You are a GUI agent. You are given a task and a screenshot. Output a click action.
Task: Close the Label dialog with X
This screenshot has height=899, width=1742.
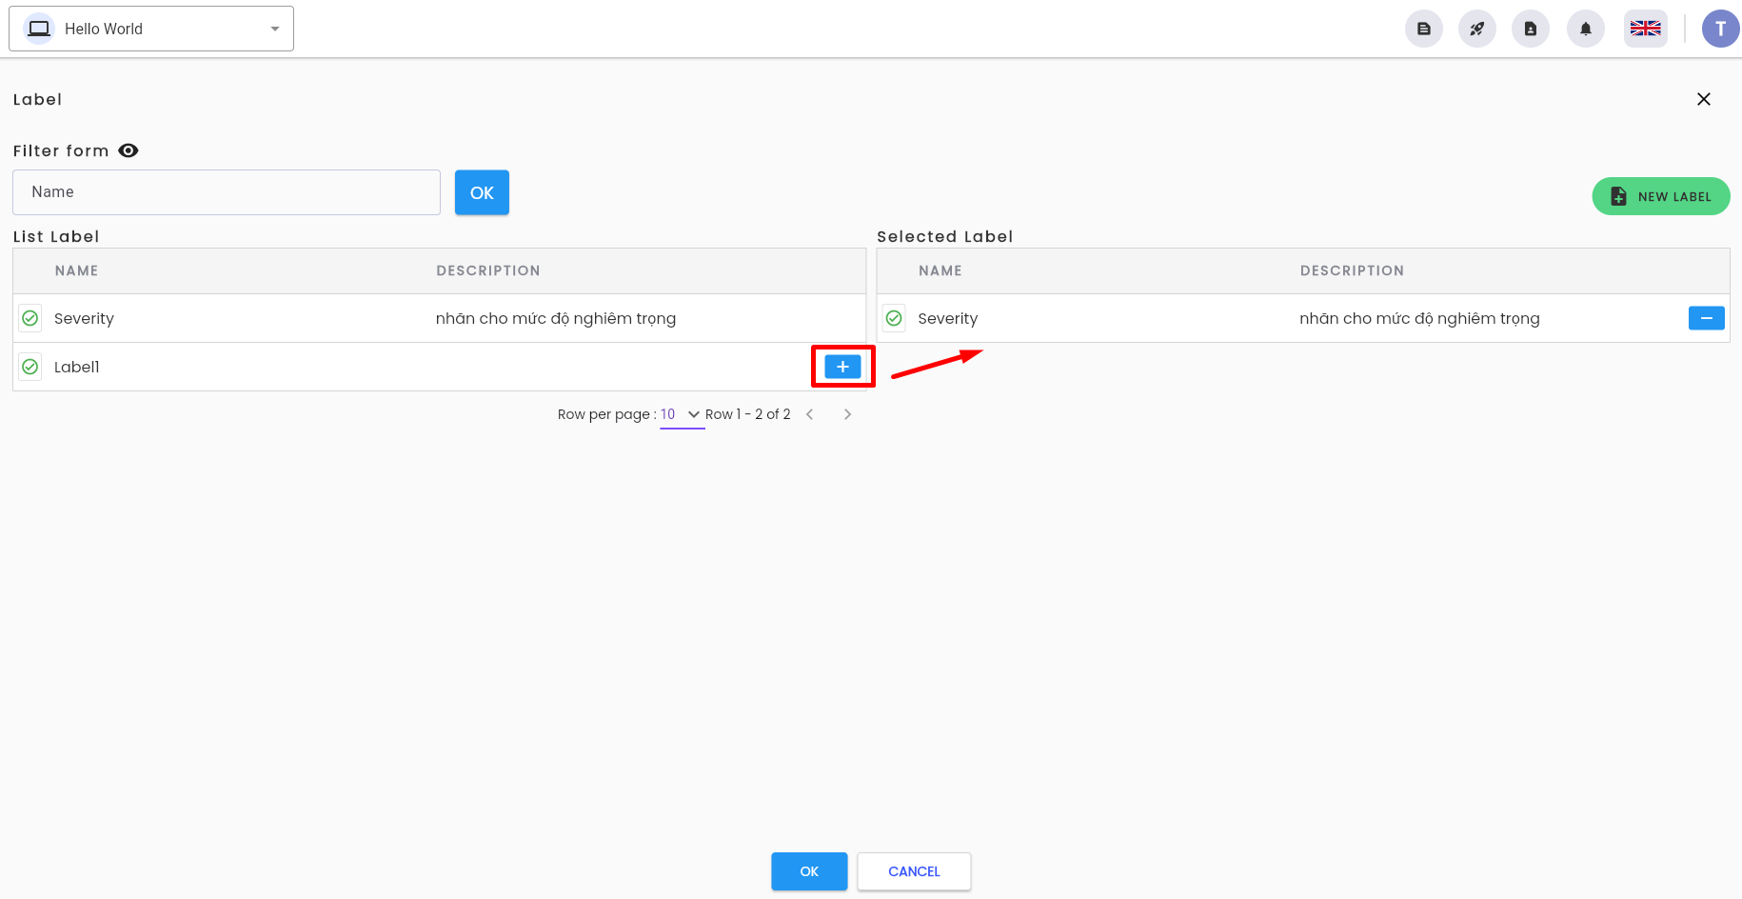coord(1704,99)
